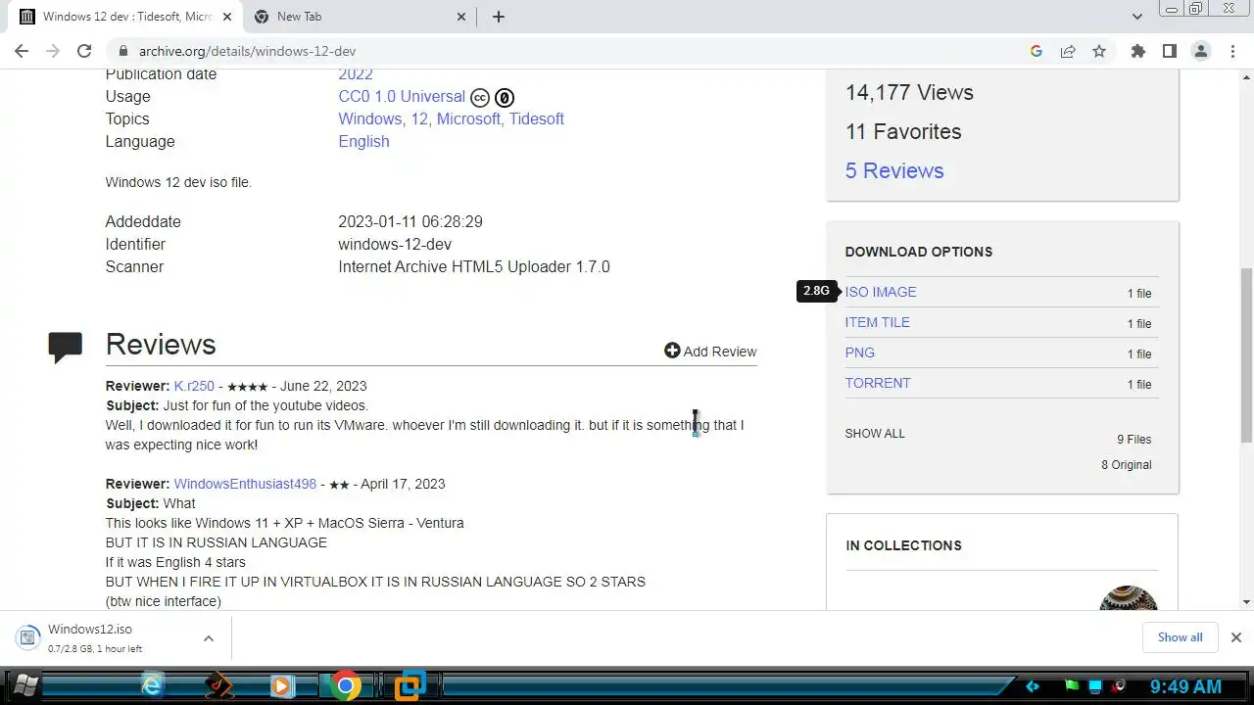Viewport: 1254px width, 705px height.
Task: Click the 11 Favorites text
Action: pos(903,131)
